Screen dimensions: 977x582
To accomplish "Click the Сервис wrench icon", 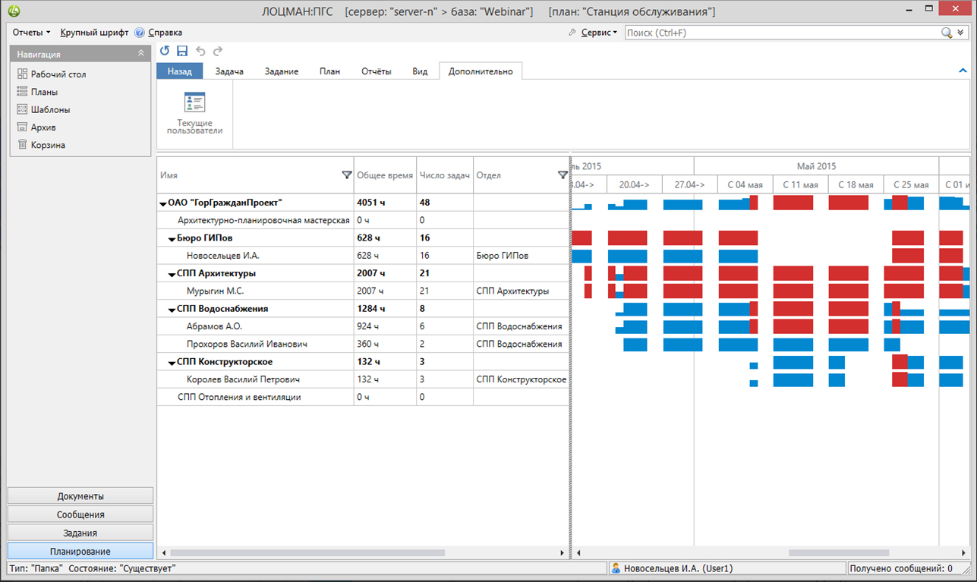I will click(x=573, y=33).
